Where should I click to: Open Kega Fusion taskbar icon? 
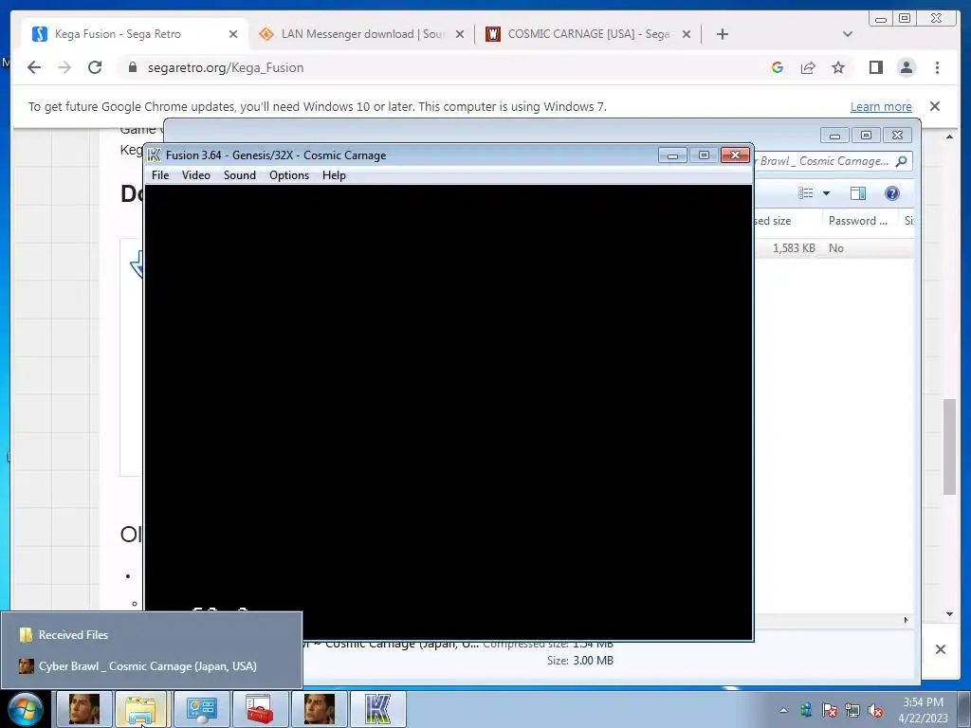click(377, 709)
